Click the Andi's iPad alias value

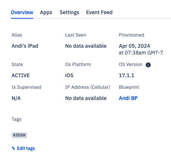click(x=25, y=46)
